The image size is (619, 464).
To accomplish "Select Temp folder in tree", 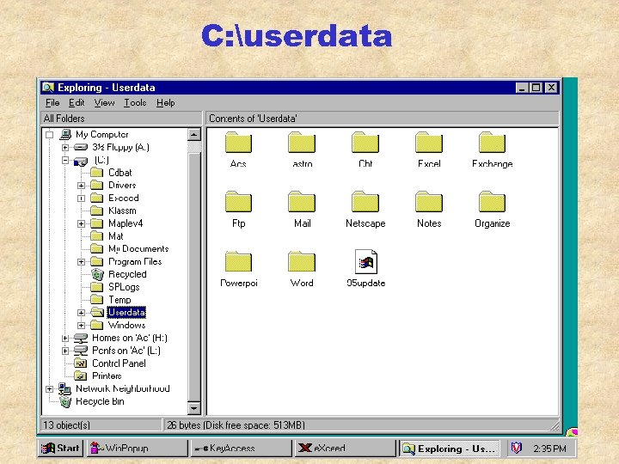I will (x=120, y=300).
